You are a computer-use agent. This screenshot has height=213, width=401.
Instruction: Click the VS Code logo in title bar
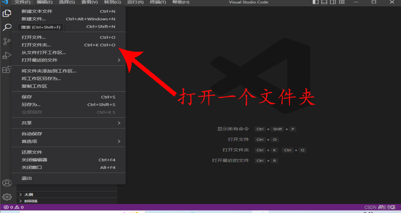(x=5, y=2)
